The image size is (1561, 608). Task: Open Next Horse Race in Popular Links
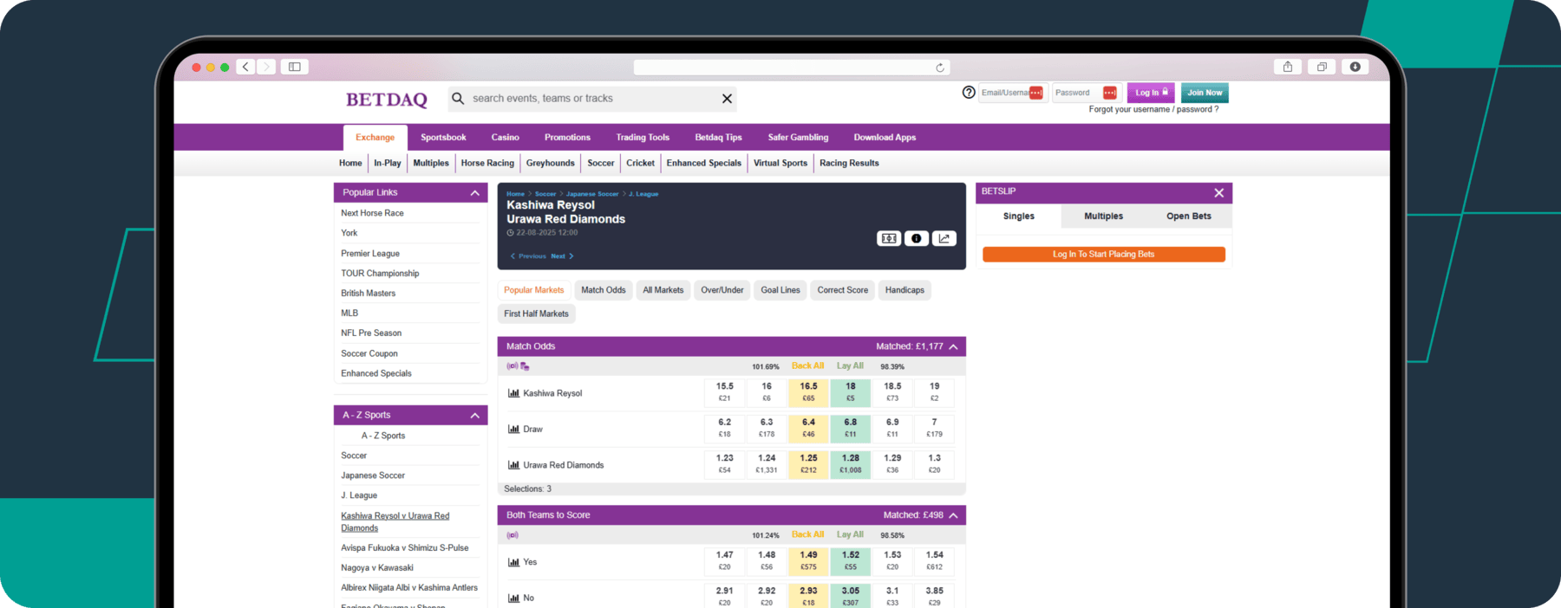tap(372, 213)
